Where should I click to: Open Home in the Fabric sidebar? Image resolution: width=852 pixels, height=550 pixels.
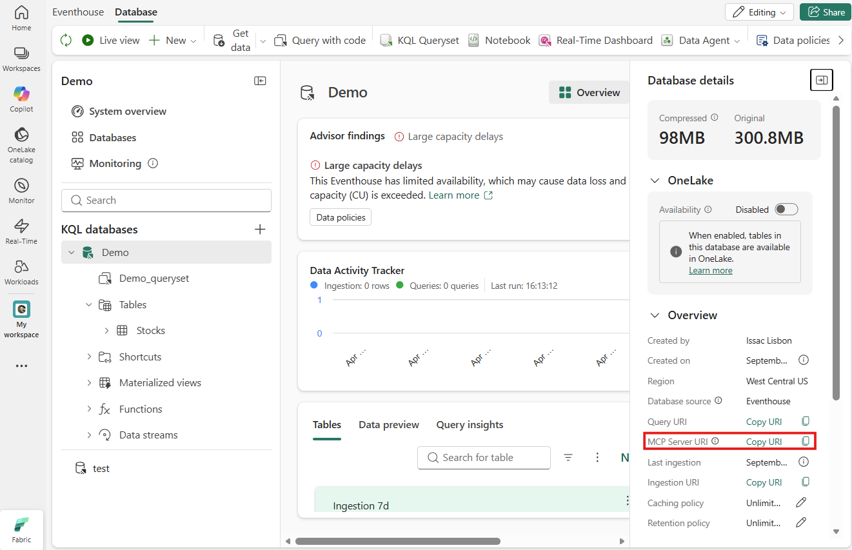(x=21, y=18)
